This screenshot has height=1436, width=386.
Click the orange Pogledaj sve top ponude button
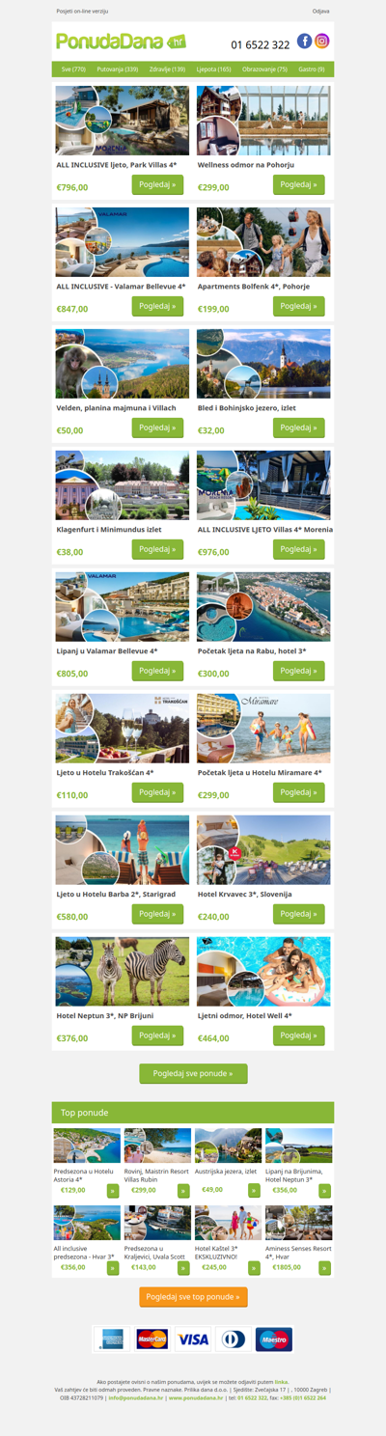(x=193, y=1297)
